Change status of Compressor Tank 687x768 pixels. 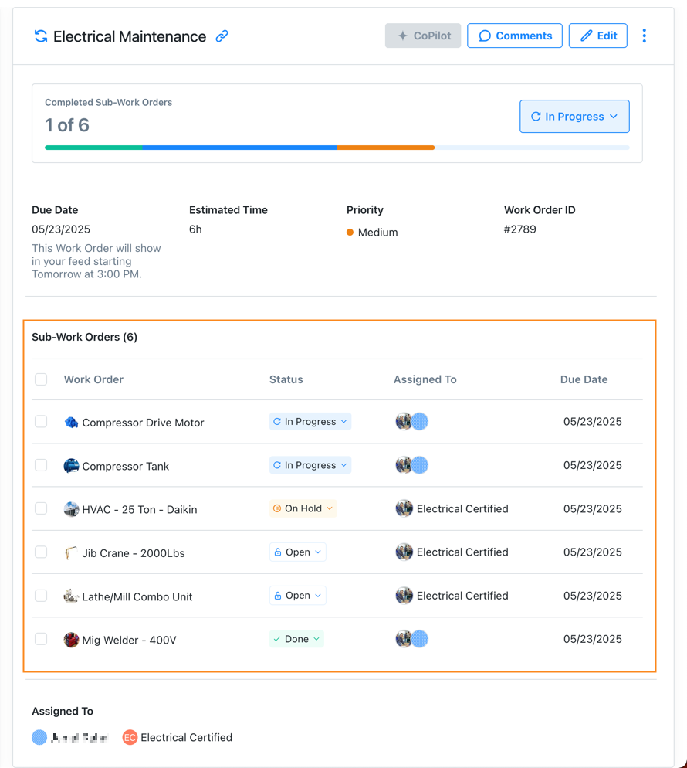[x=310, y=465]
